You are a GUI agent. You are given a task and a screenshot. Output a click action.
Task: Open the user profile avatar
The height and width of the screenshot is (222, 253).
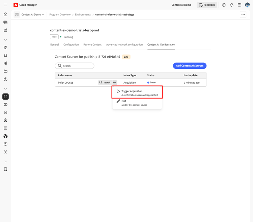tap(247, 5)
